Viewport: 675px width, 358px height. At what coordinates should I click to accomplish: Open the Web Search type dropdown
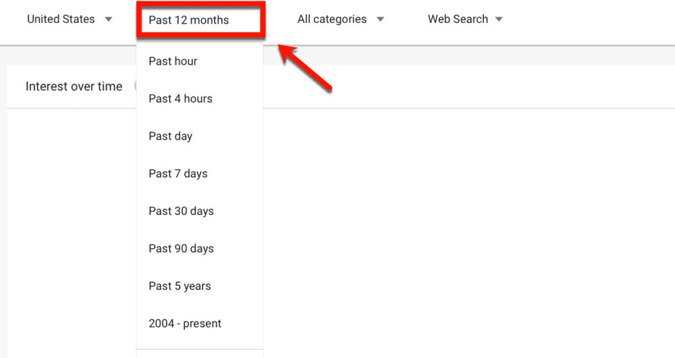[465, 20]
